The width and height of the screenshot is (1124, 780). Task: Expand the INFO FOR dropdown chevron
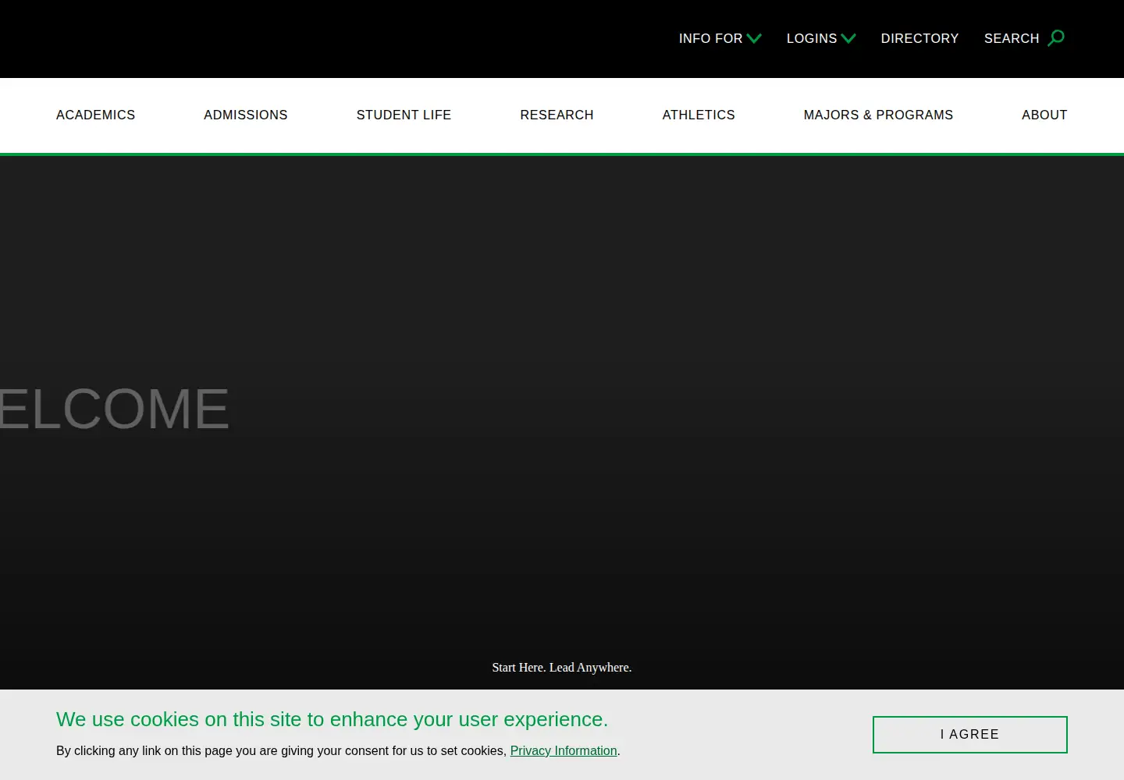pos(754,38)
